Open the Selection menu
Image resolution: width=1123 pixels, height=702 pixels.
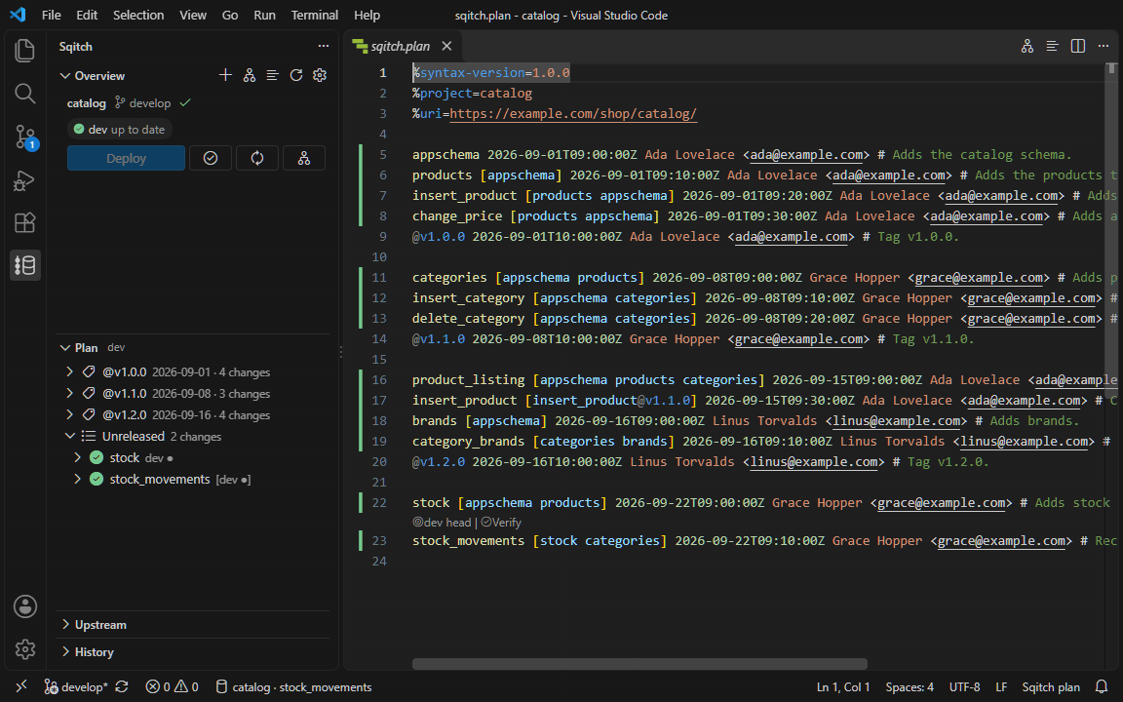coord(138,15)
